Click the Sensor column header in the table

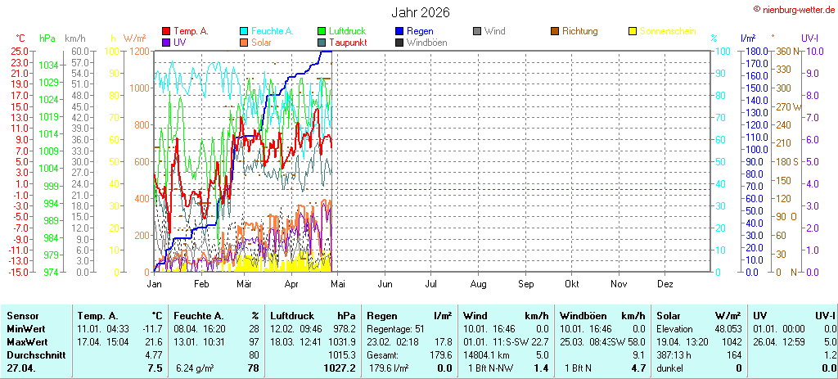tap(23, 315)
